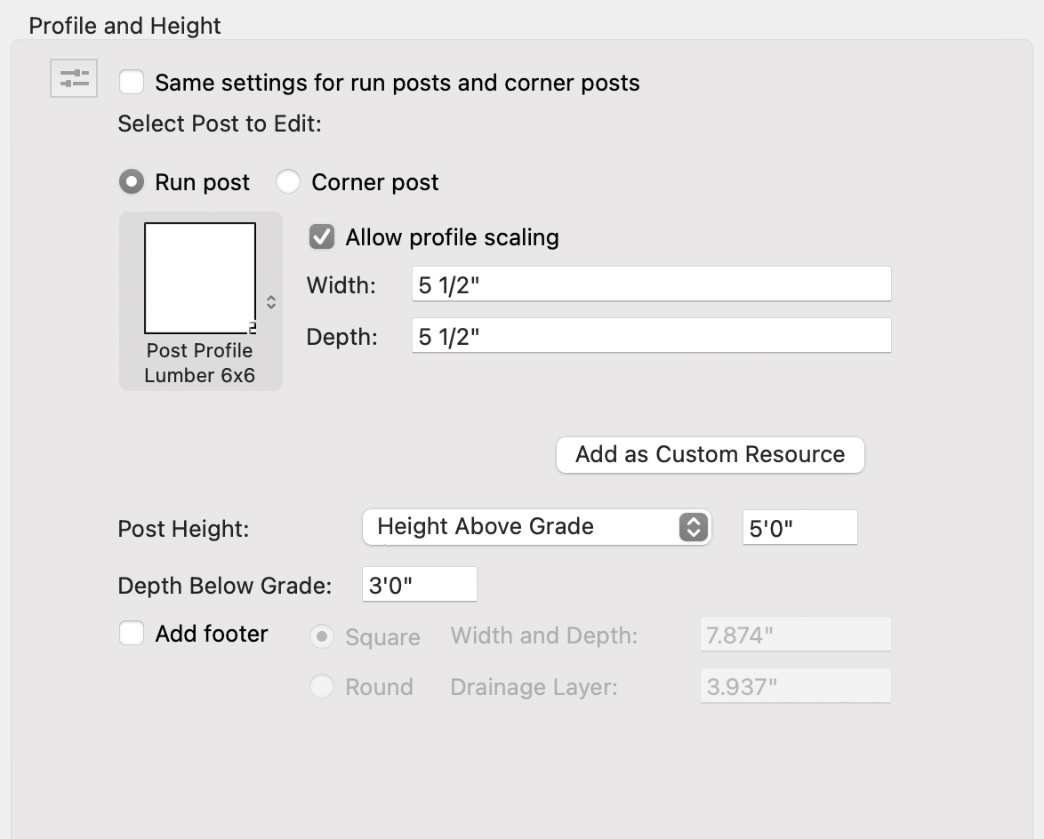The width and height of the screenshot is (1044, 839).
Task: Click the 5'0" post height value field
Action: coord(799,528)
